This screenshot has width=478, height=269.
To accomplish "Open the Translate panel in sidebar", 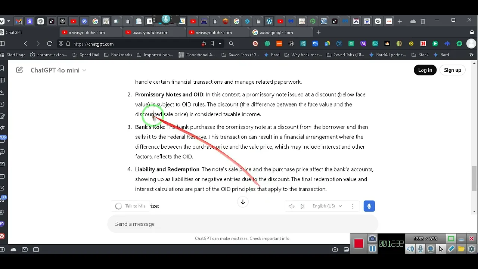I will tap(2, 128).
